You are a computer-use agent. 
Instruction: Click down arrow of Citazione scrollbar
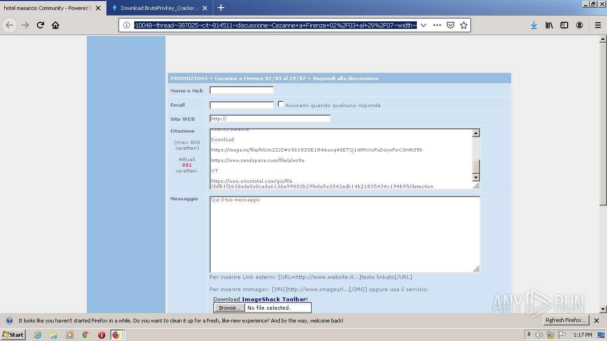(476, 178)
